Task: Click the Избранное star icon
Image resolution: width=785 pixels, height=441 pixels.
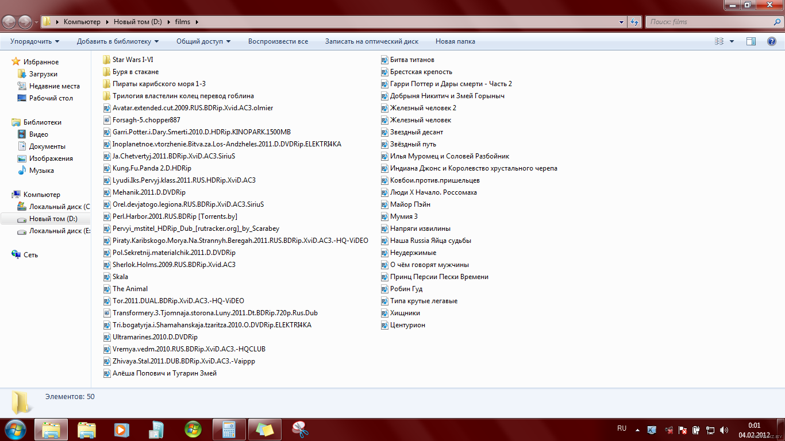Action: [16, 61]
